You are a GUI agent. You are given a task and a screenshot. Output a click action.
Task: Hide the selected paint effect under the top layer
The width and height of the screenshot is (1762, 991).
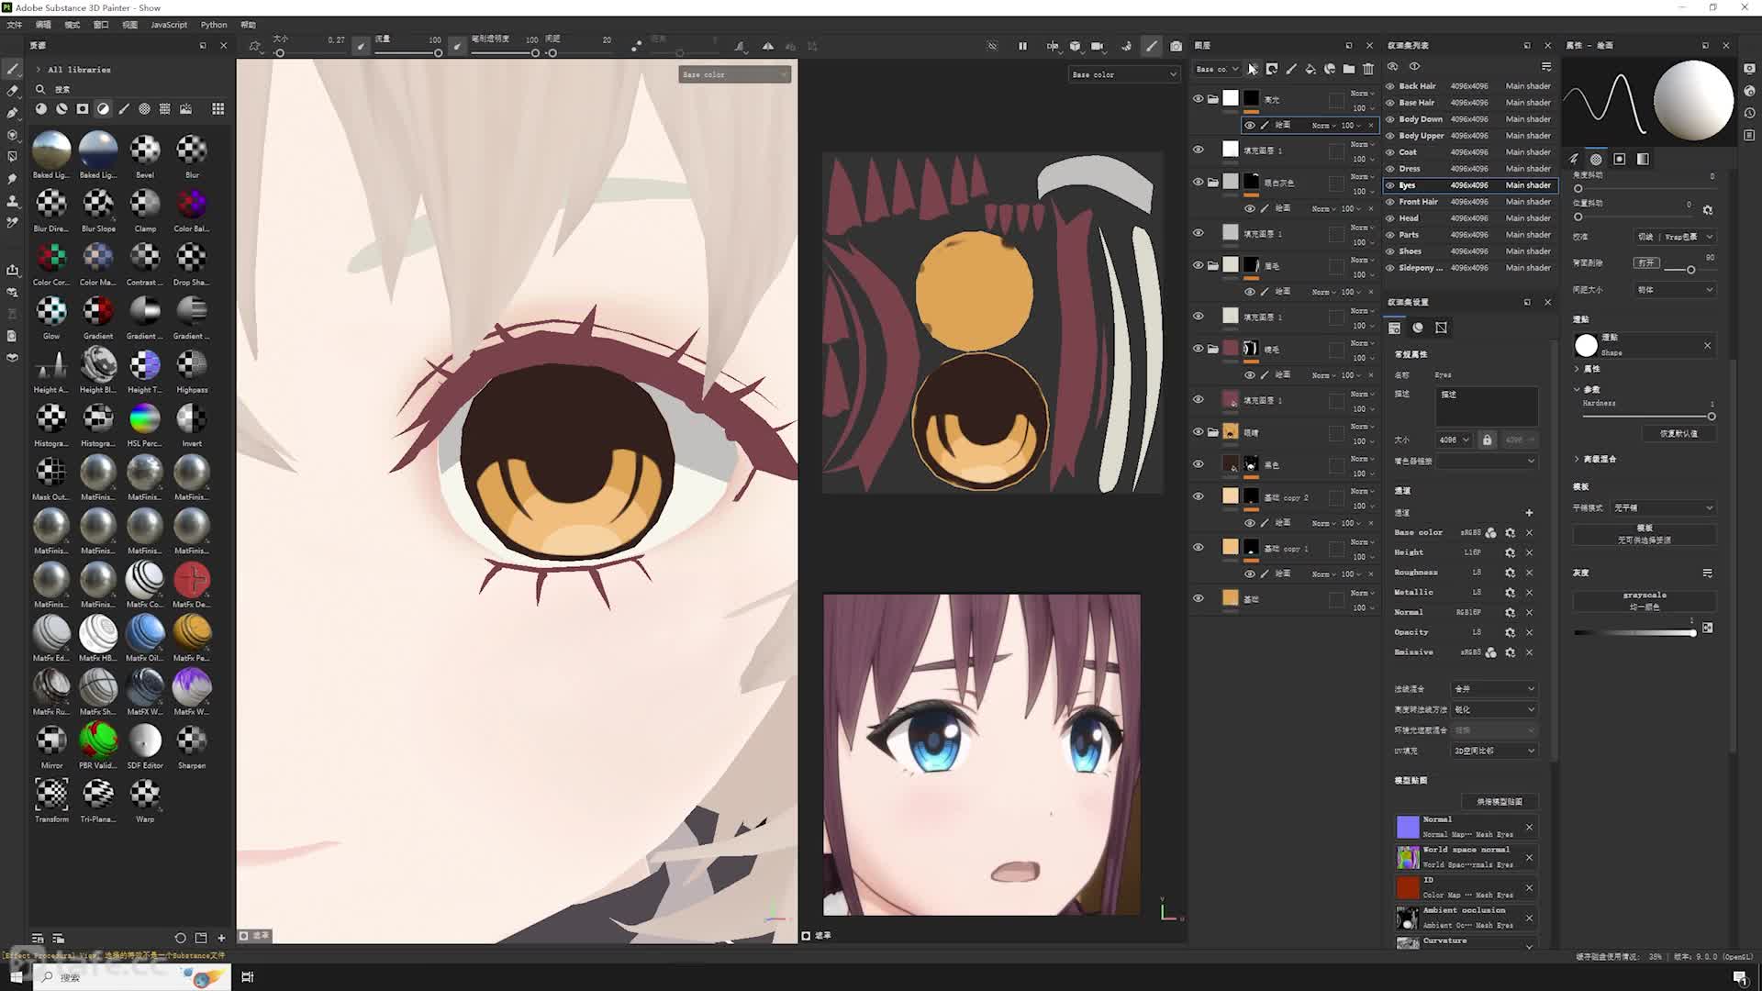click(1249, 125)
